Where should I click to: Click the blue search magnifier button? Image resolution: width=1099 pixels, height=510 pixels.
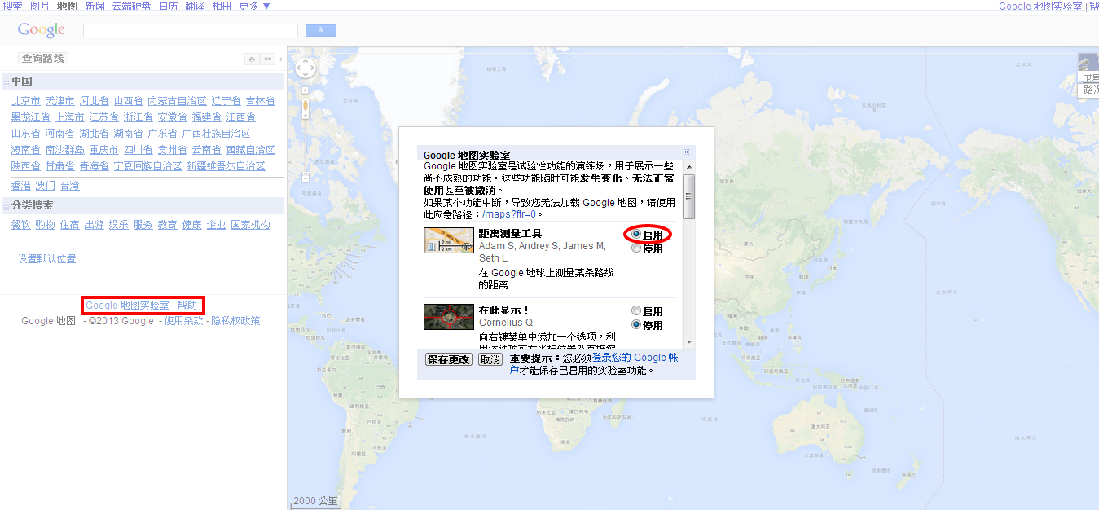click(320, 30)
